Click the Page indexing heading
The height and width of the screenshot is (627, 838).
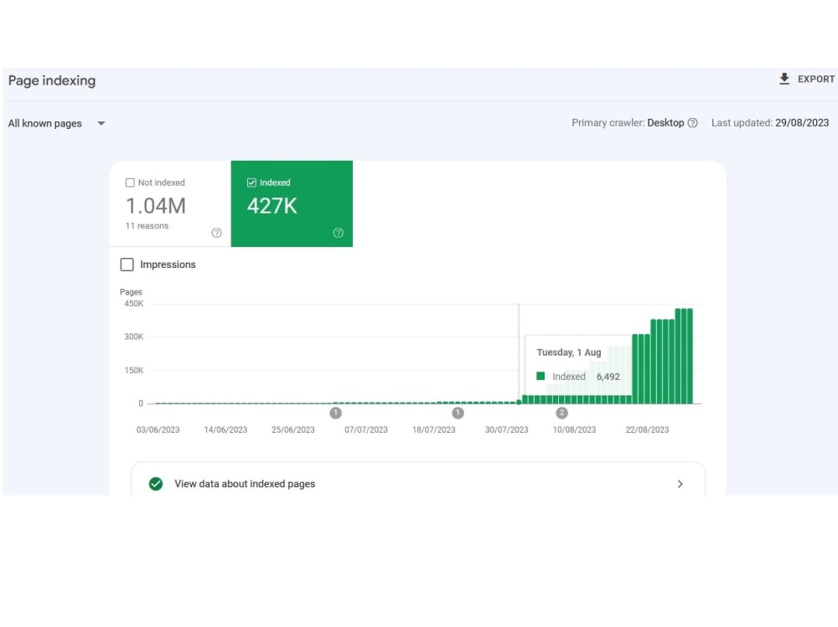pyautogui.click(x=52, y=80)
